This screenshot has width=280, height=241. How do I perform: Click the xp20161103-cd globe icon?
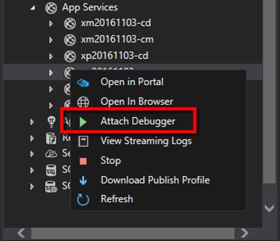pos(70,56)
